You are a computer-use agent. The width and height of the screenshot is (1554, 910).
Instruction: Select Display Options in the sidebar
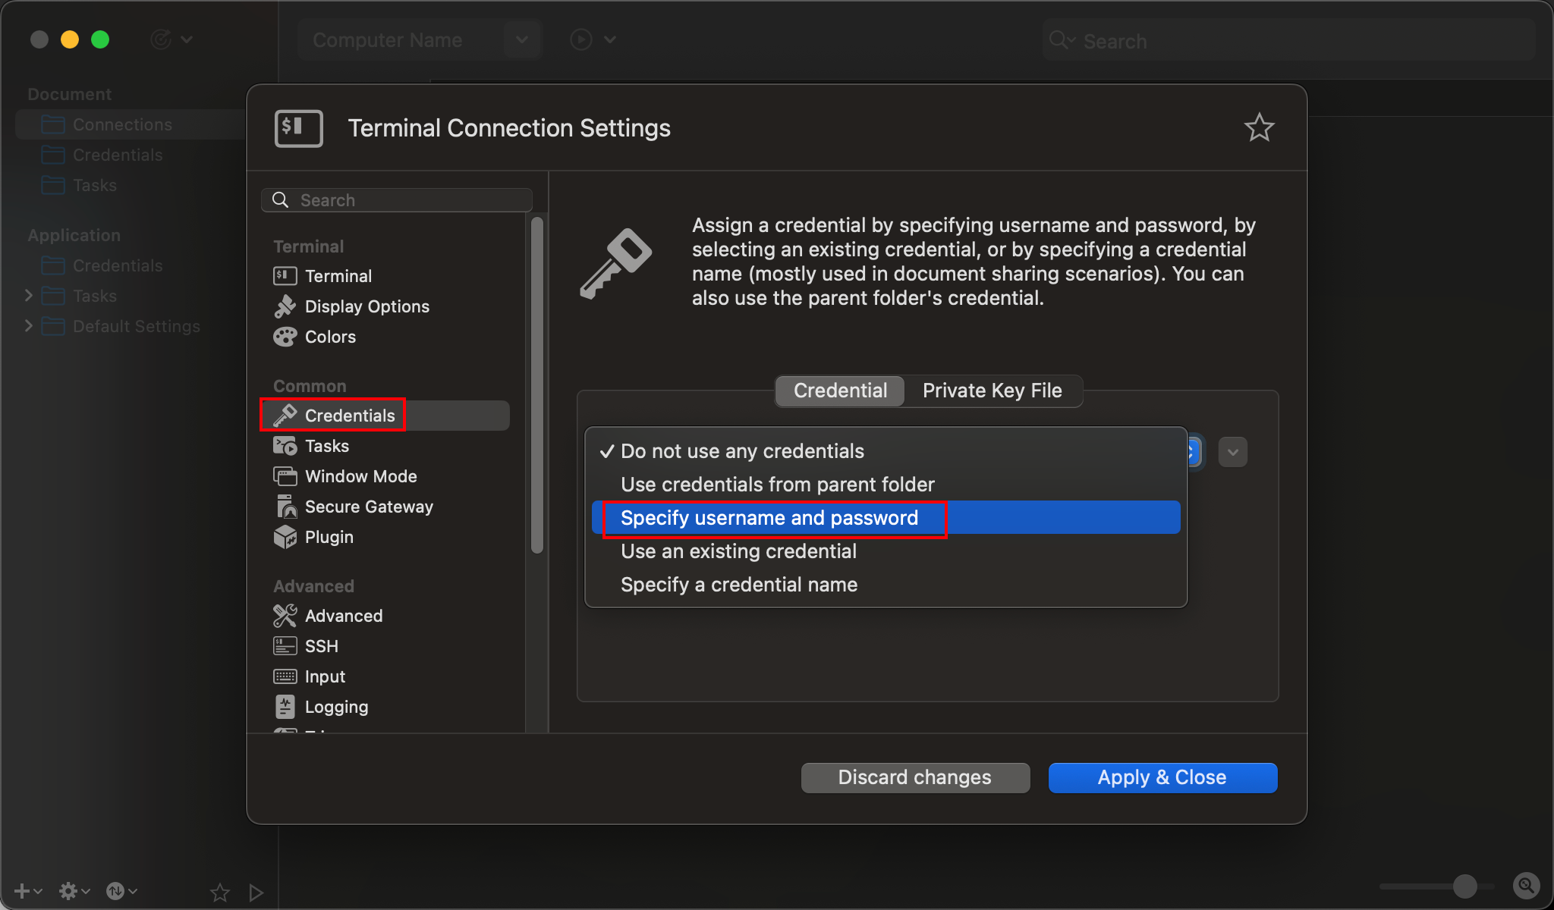(x=366, y=306)
